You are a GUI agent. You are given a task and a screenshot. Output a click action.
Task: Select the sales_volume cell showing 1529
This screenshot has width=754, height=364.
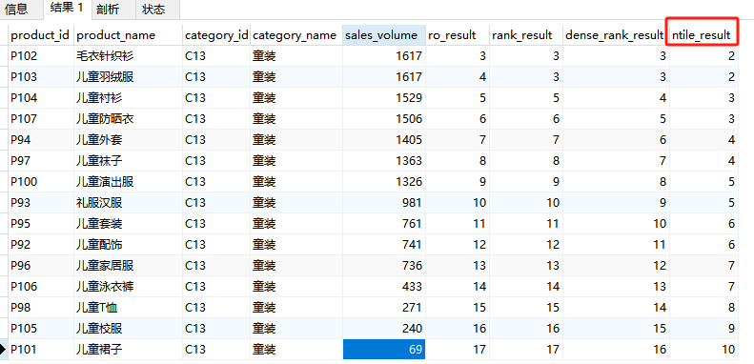[x=384, y=98]
